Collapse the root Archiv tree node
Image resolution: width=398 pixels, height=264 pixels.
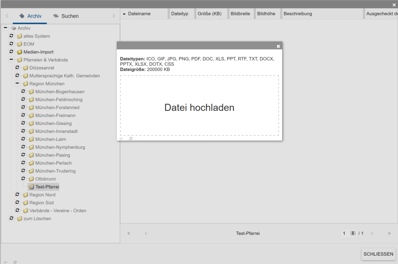(x=5, y=28)
